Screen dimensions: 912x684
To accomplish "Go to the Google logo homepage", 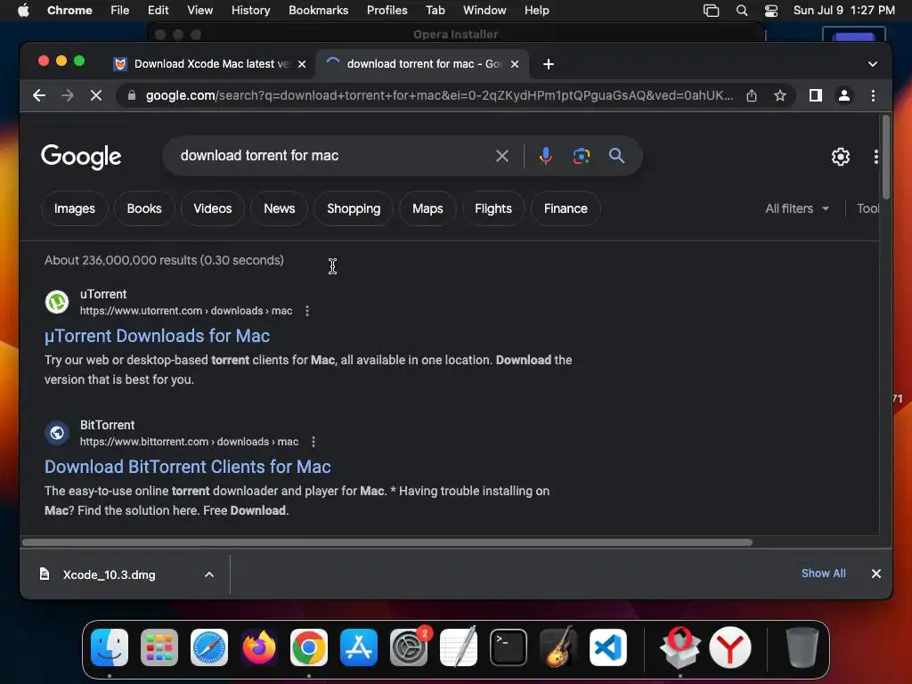I will [x=81, y=157].
